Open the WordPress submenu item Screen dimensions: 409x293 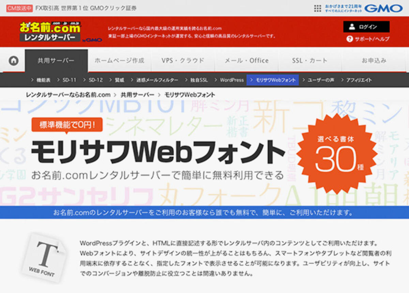(x=229, y=80)
